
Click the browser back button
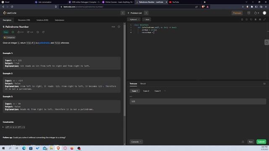click(x=3, y=7)
